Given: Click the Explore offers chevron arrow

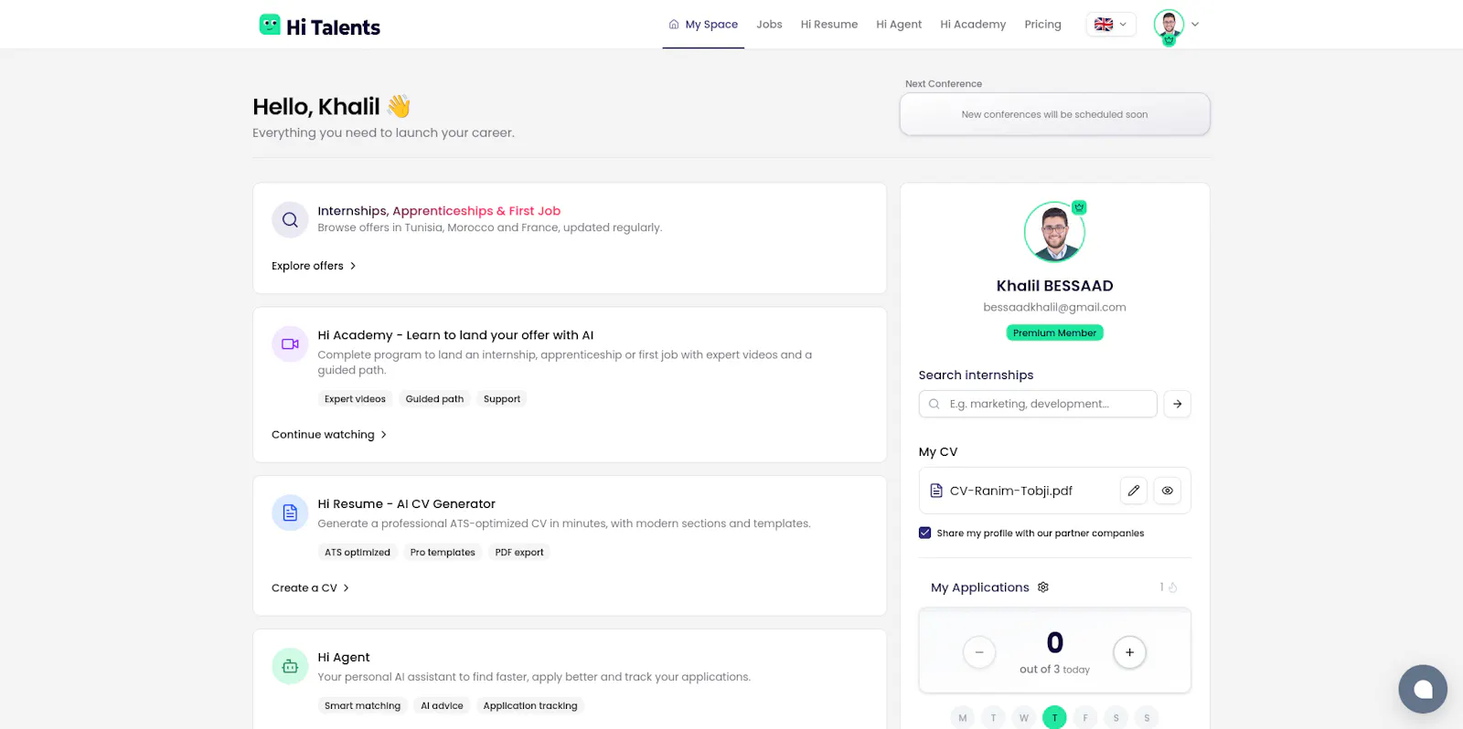Looking at the screenshot, I should coord(353,266).
